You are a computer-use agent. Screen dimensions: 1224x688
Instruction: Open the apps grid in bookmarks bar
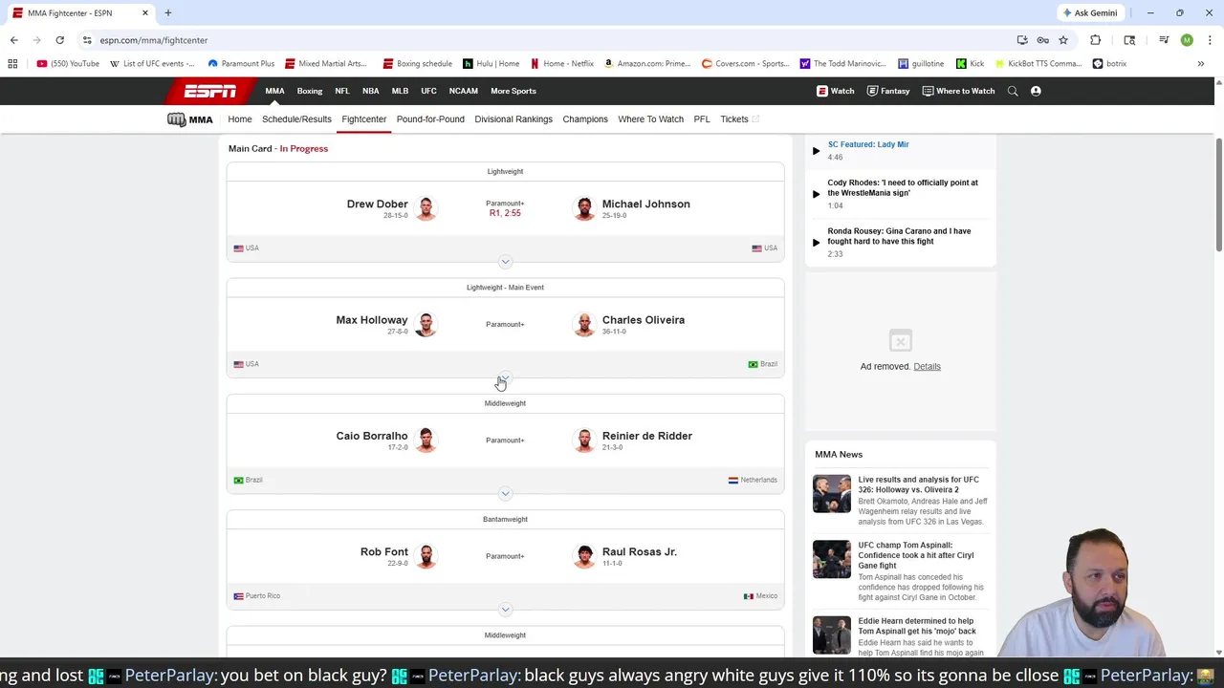pos(12,64)
